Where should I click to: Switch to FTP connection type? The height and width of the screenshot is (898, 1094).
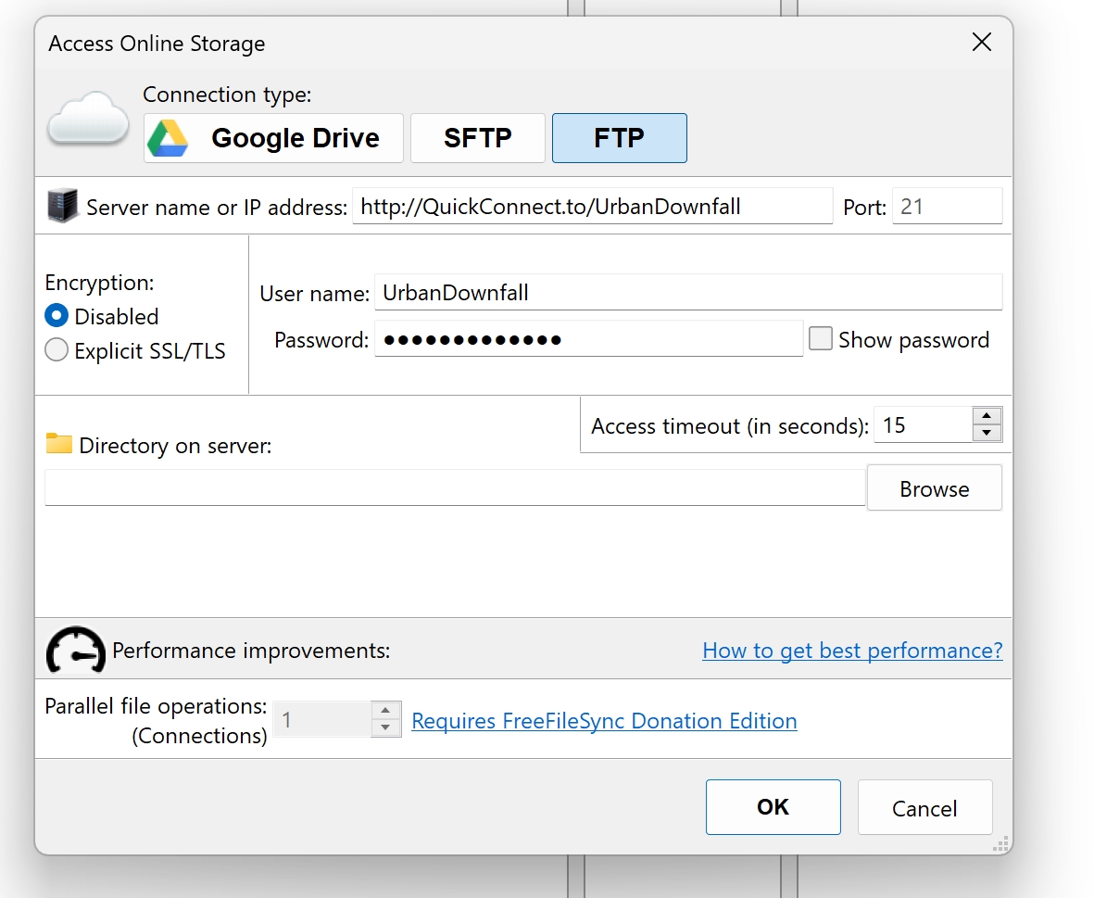(x=620, y=138)
